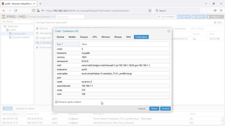225x126 pixels.
Task: Reload the page with refresh icon
Action: pyautogui.click(x=16, y=10)
